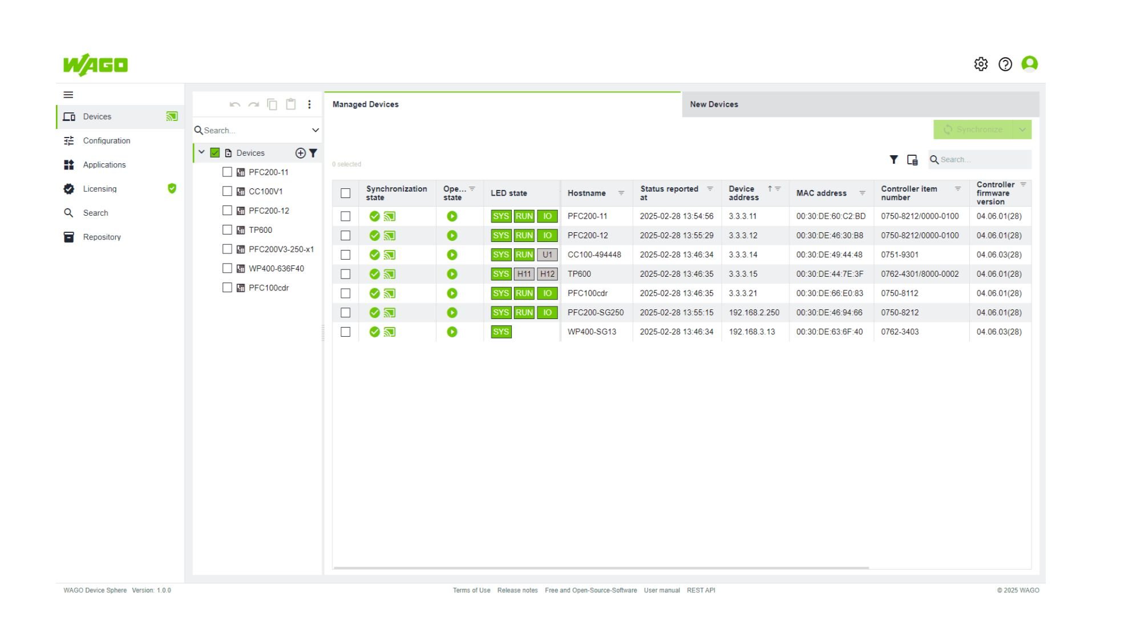Click the WAGO logo
The height and width of the screenshot is (642, 1141).
(95, 64)
